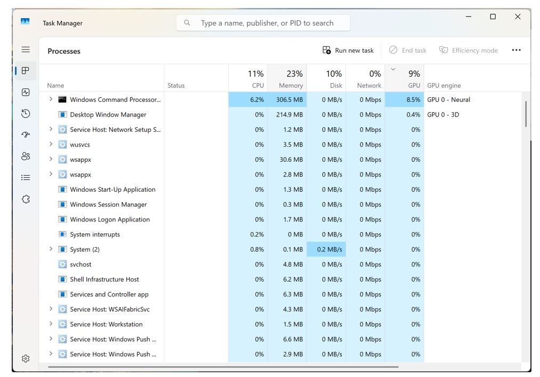Click the Processes page heading
Image resolution: width=540 pixels, height=377 pixels.
(x=64, y=51)
